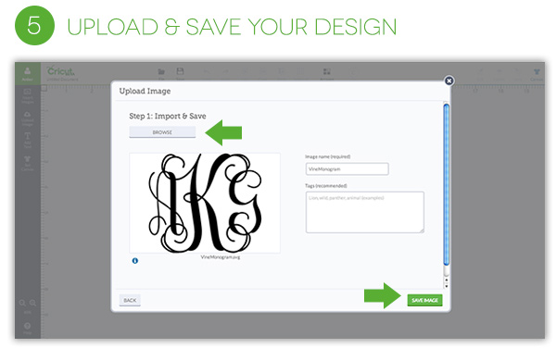Open the Artist profile icon in sidebar
The height and width of the screenshot is (348, 556).
point(27,73)
